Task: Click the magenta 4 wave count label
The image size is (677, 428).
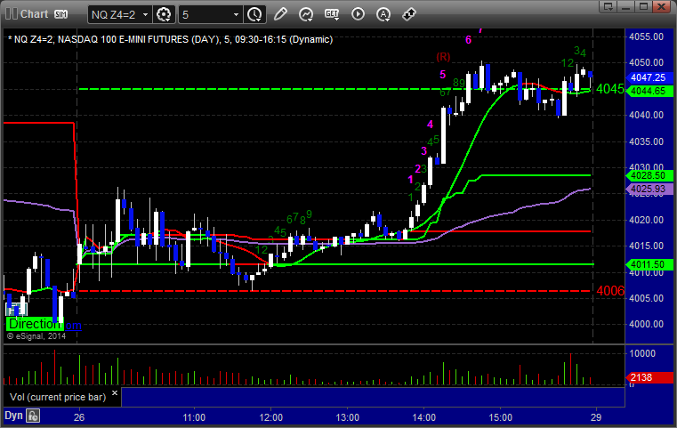Action: tap(430, 125)
